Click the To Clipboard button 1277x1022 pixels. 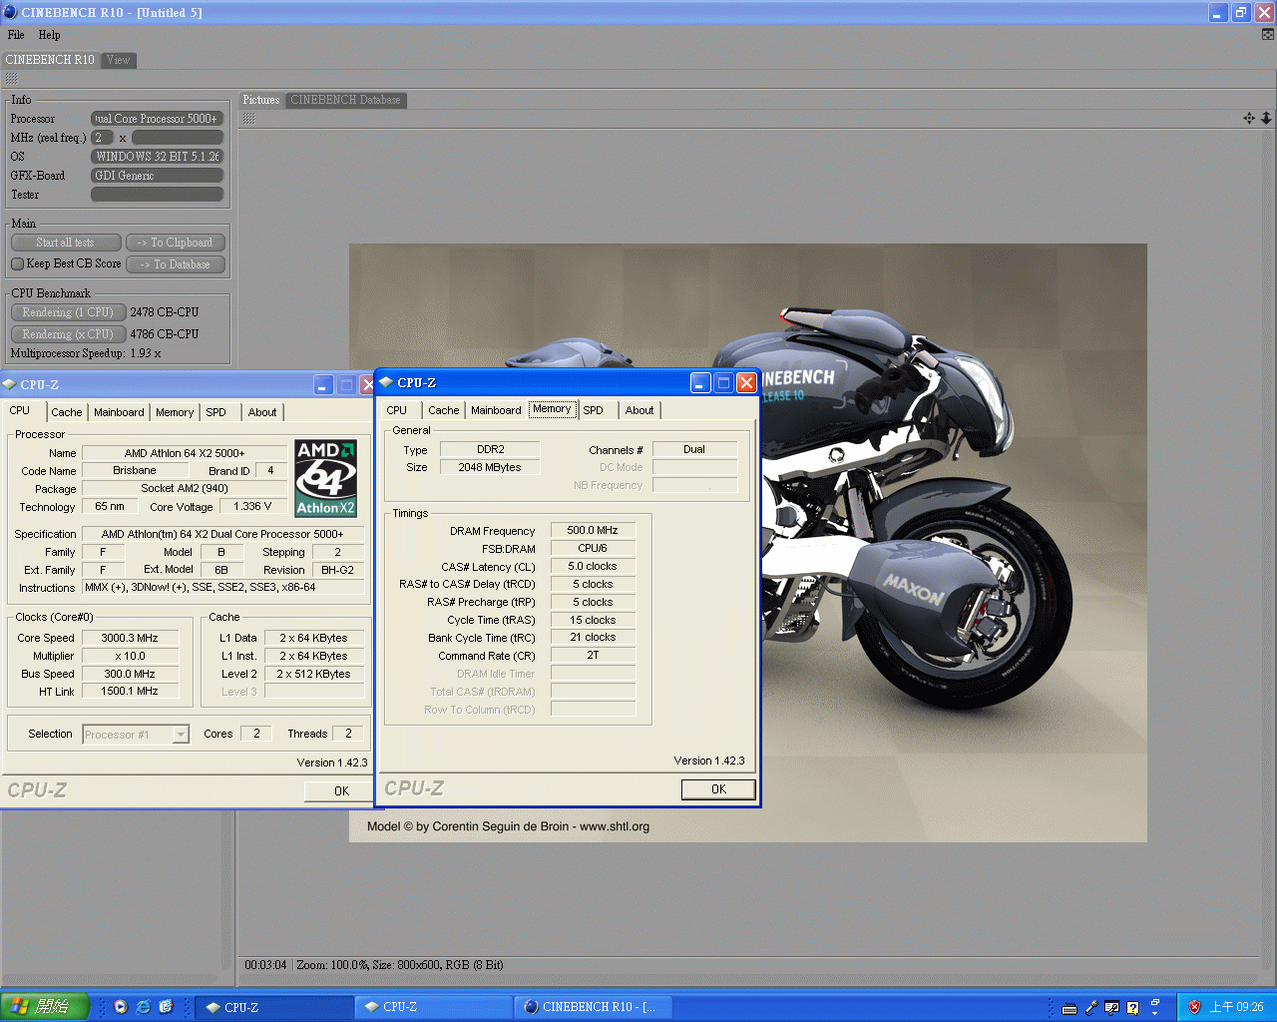176,243
